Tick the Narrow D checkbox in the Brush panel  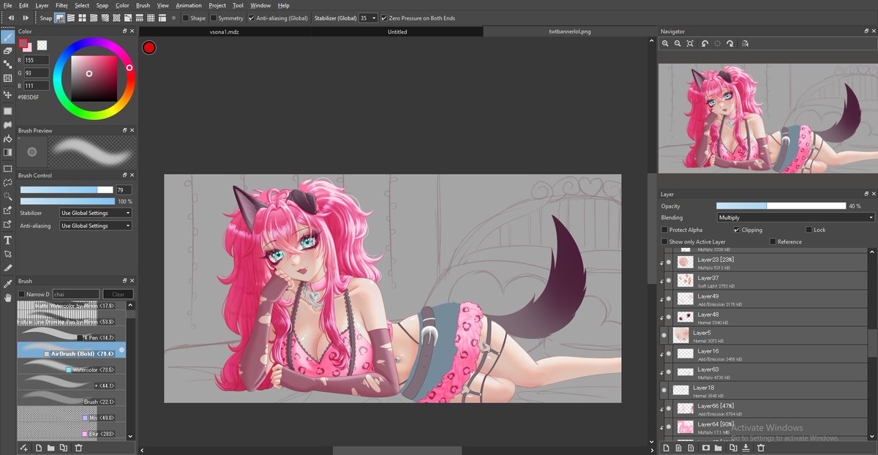point(22,294)
